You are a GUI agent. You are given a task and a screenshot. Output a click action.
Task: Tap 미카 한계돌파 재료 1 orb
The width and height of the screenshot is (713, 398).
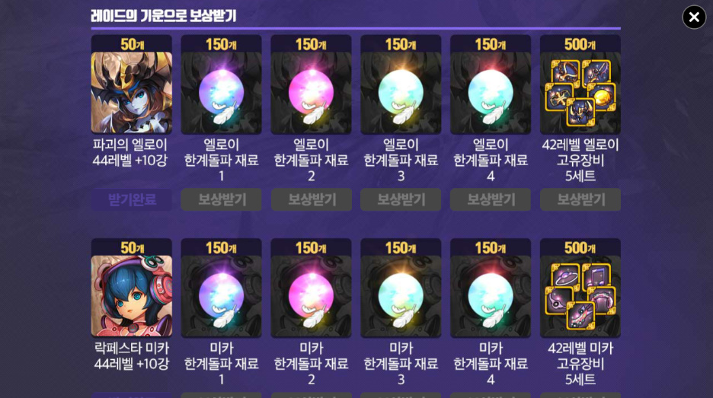coord(221,296)
